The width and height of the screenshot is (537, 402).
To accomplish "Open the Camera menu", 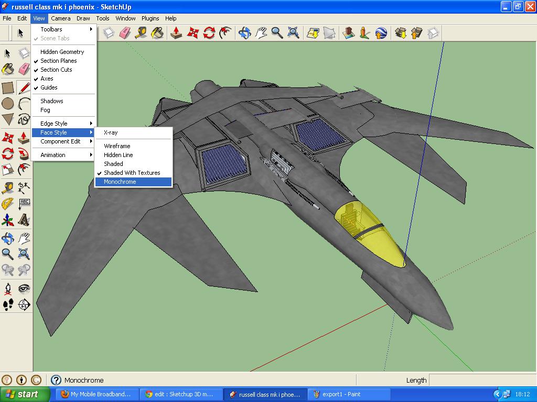I will pyautogui.click(x=61, y=18).
